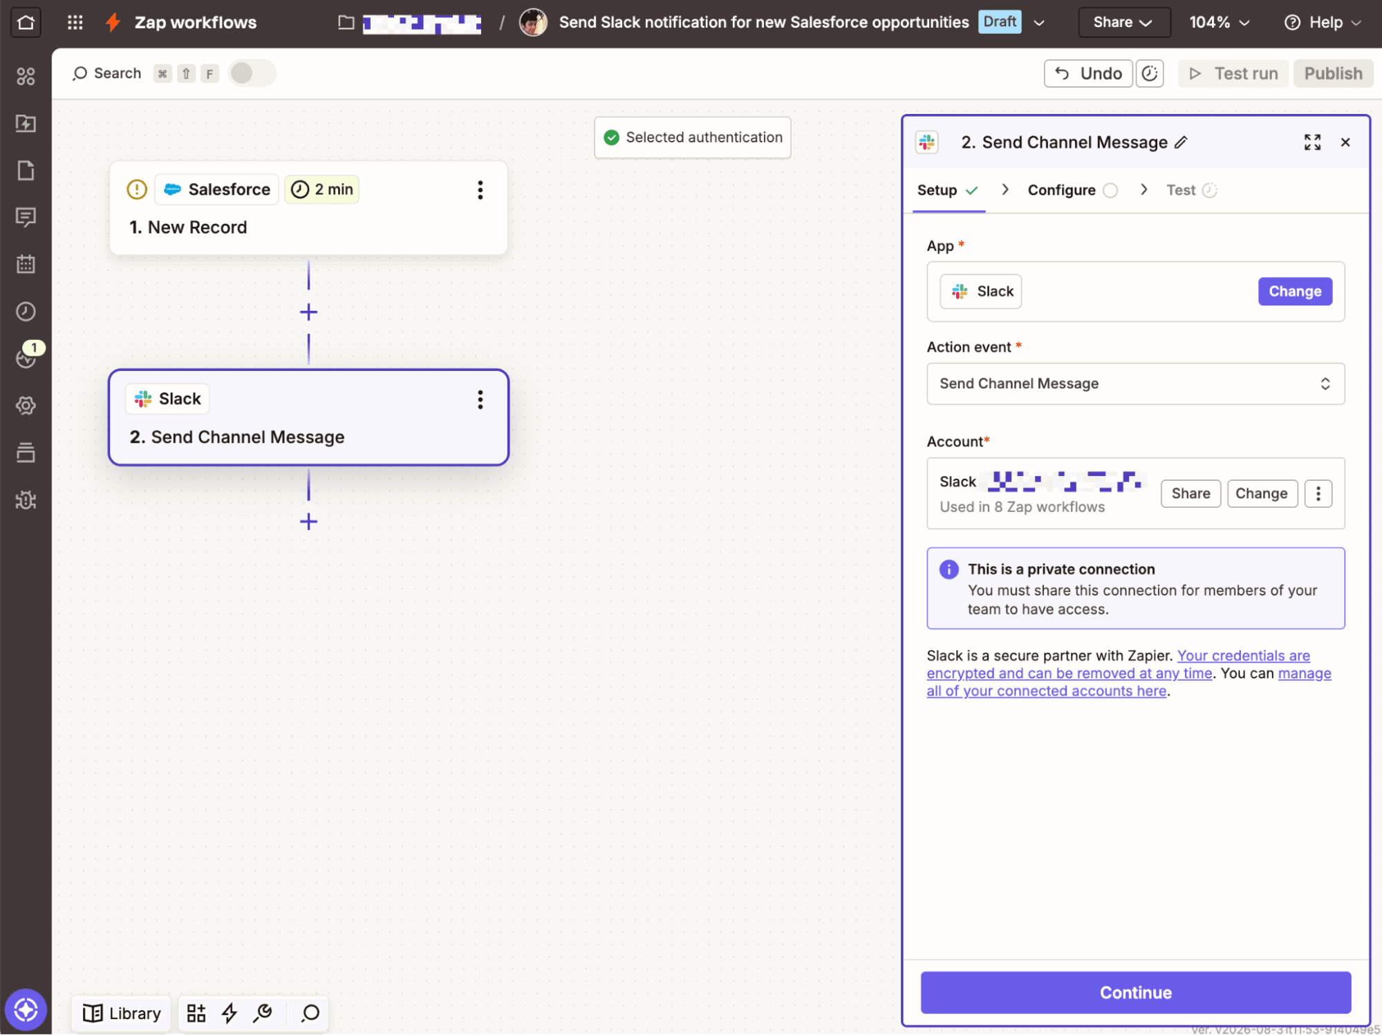Click the Salesforce step warning icon
1382x1035 pixels.
[137, 189]
